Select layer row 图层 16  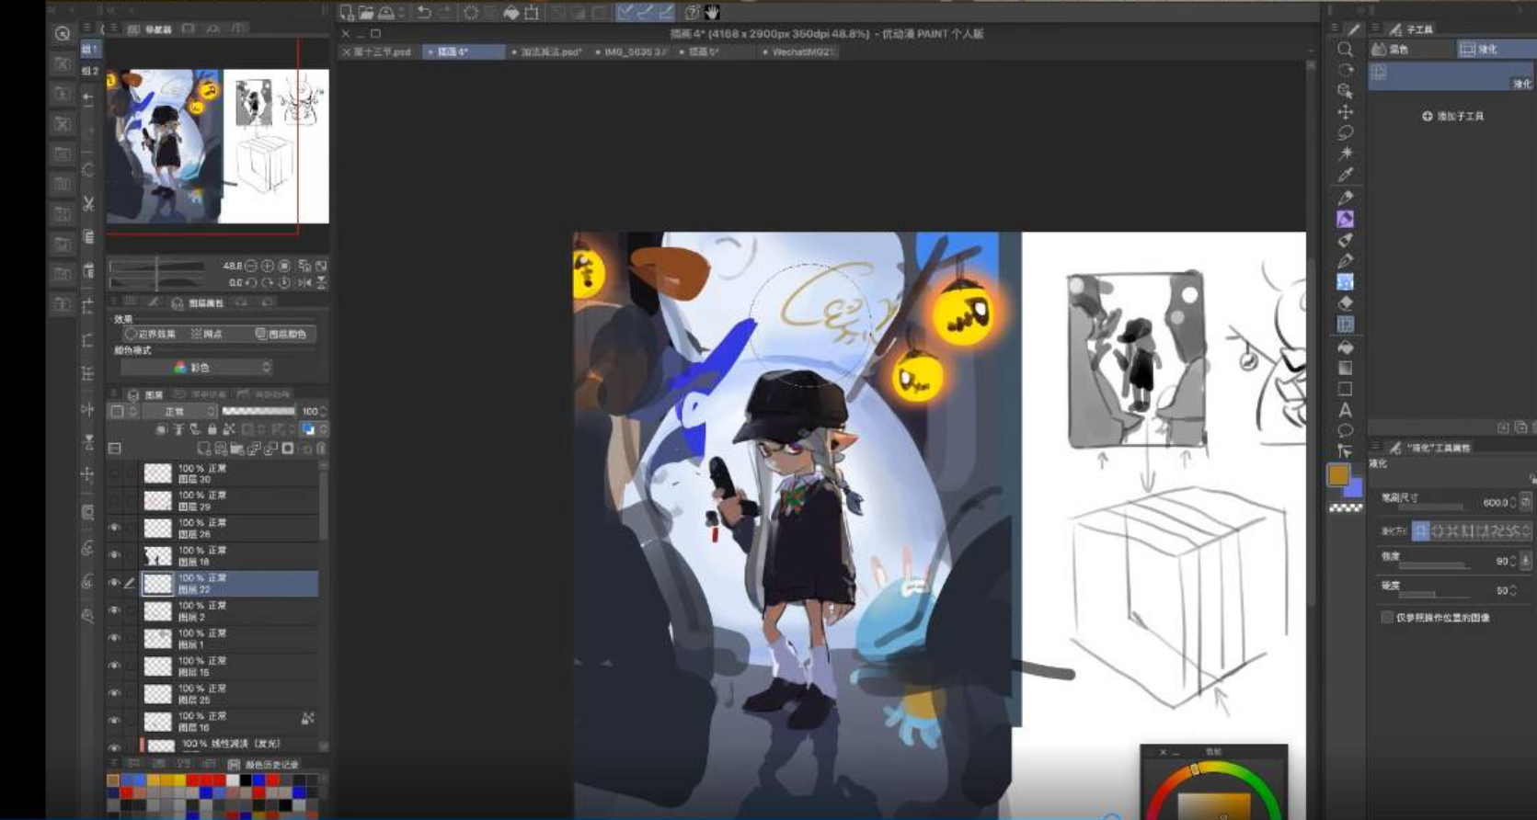point(230,721)
